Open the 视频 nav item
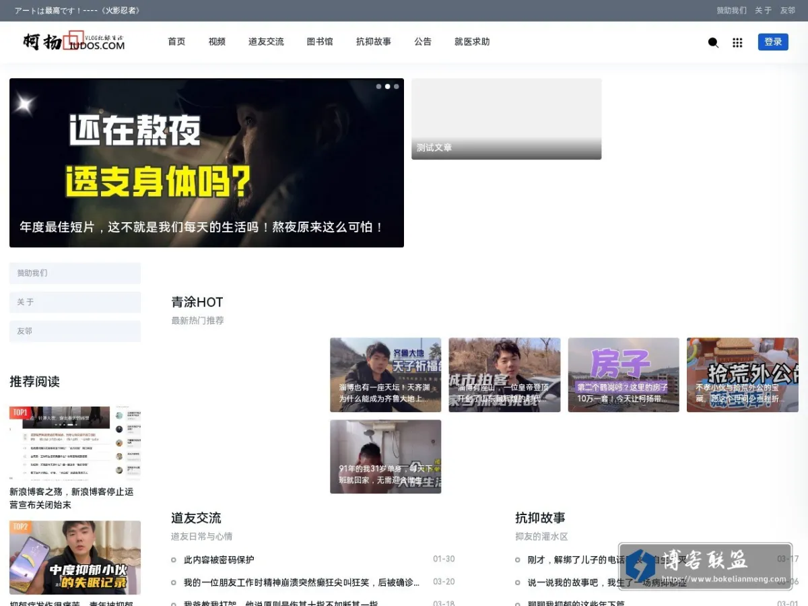Image resolution: width=808 pixels, height=606 pixels. (x=217, y=42)
